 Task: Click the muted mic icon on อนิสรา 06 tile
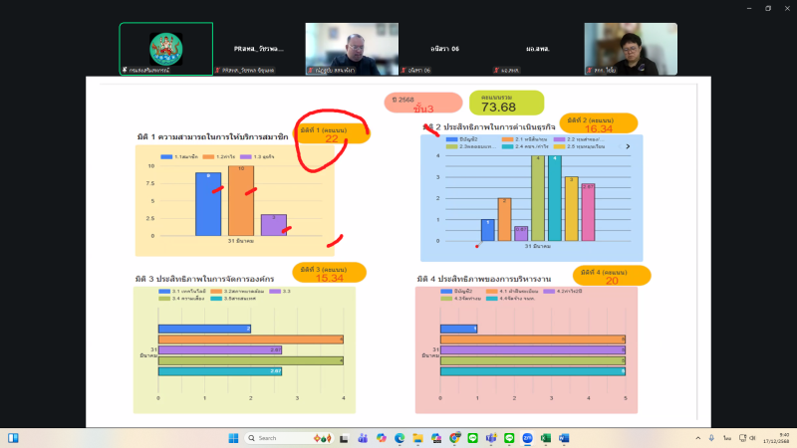tap(401, 71)
